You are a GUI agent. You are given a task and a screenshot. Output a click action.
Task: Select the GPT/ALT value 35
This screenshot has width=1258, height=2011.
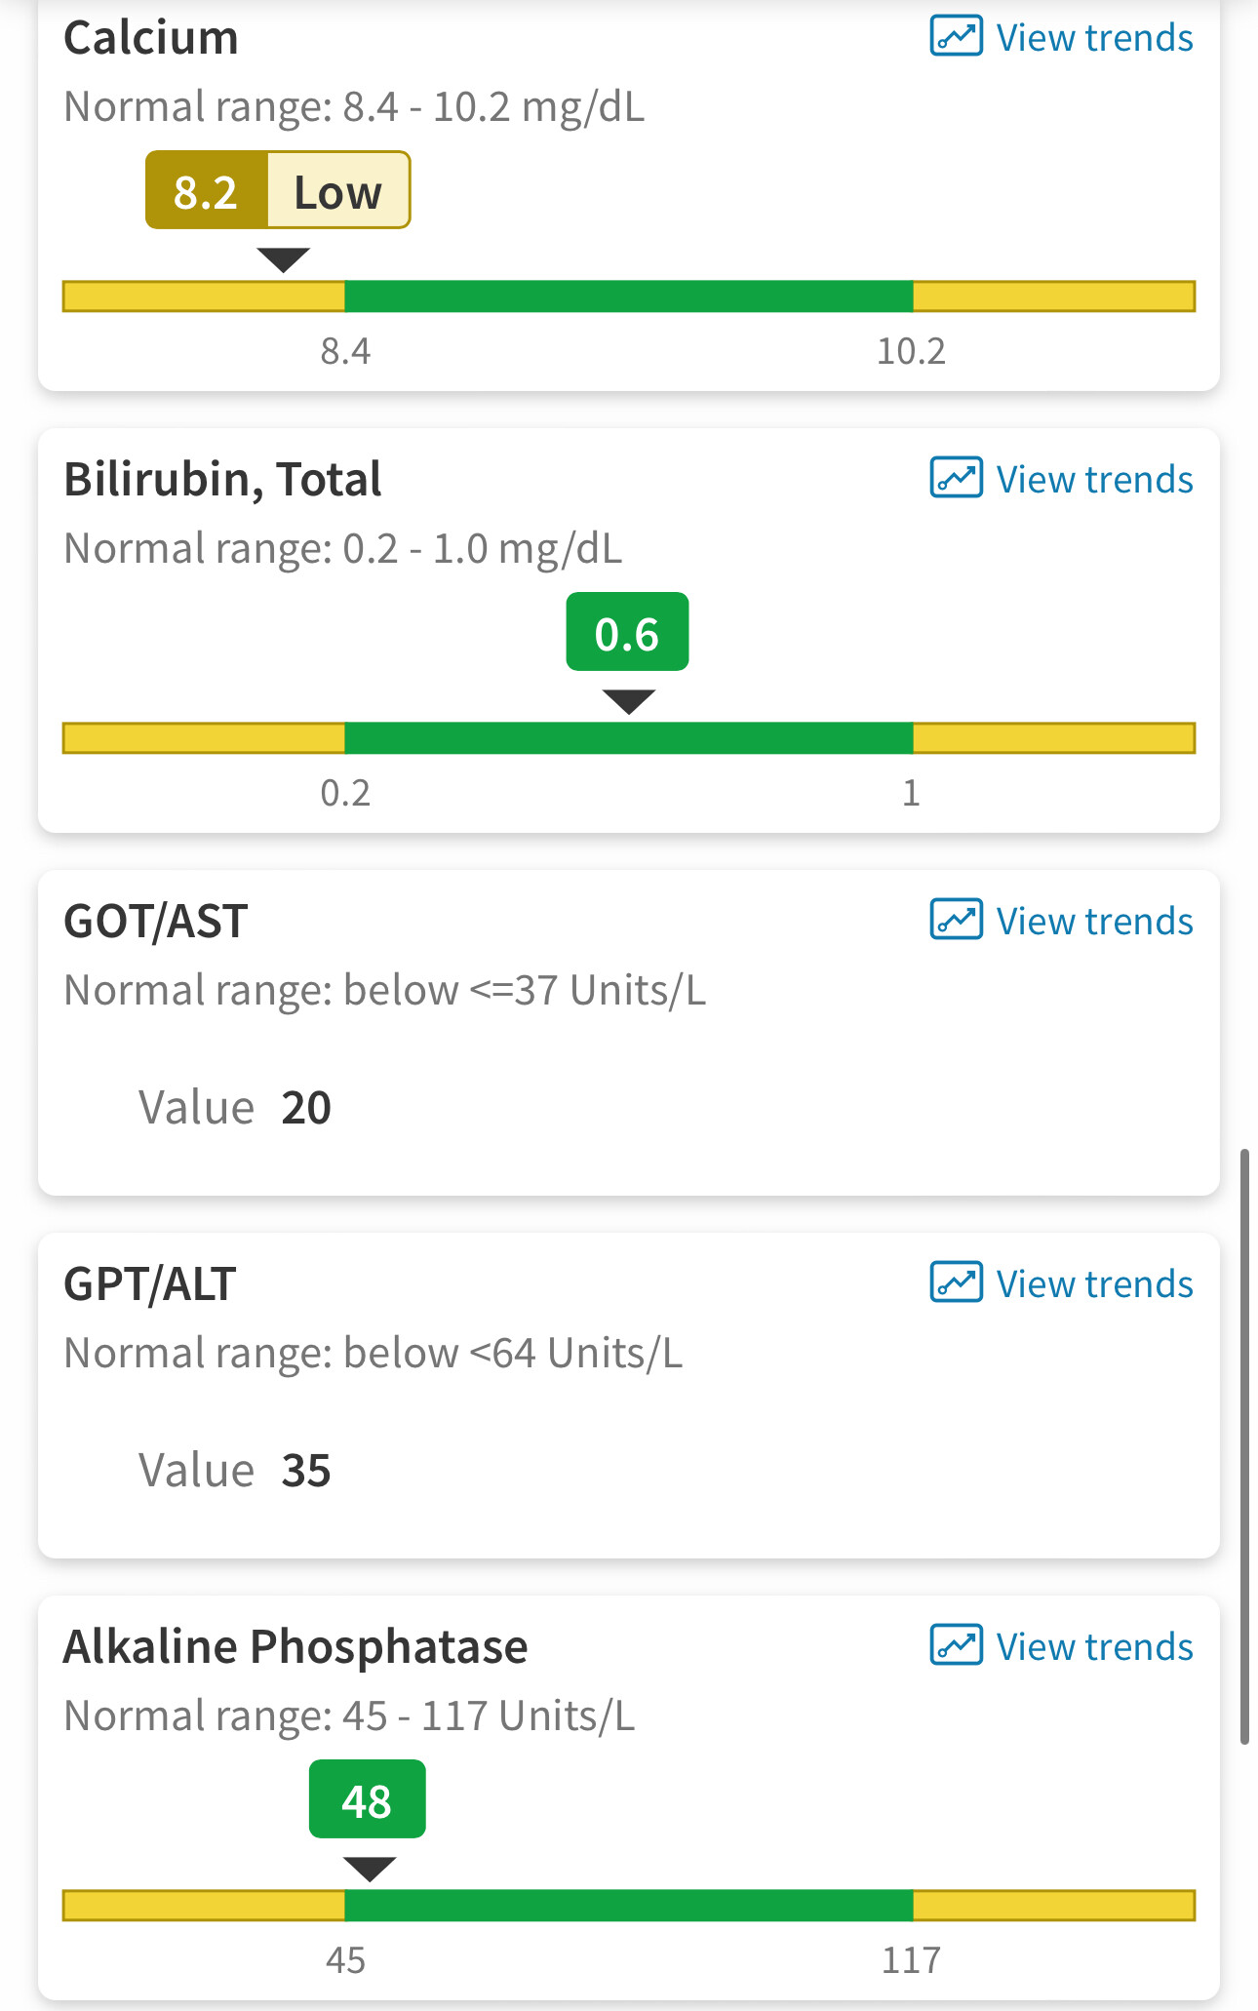[x=306, y=1471]
